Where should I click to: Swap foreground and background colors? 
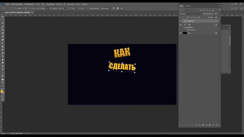point(3,89)
